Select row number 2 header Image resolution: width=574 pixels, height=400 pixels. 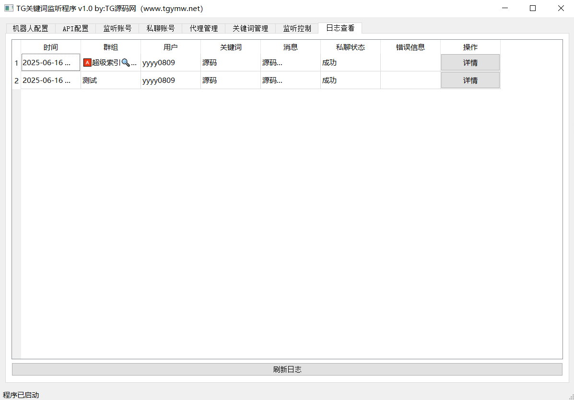point(16,80)
